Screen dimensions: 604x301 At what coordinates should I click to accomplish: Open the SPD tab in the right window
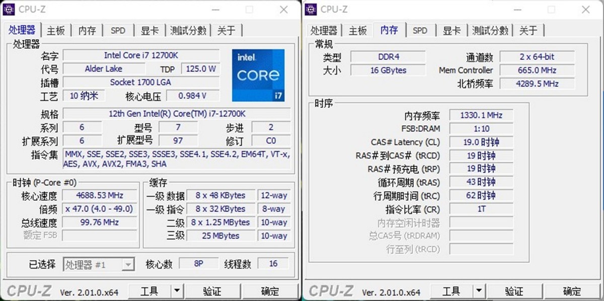coord(420,31)
